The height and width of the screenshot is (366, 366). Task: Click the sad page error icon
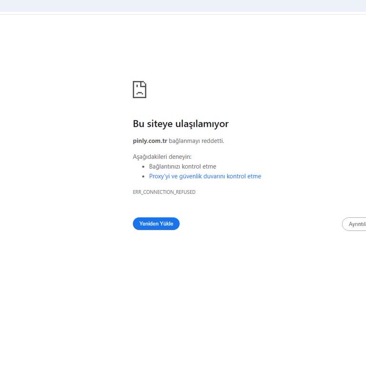coord(140,90)
